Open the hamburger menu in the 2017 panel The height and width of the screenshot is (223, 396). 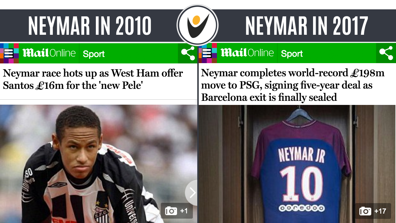tap(208, 53)
